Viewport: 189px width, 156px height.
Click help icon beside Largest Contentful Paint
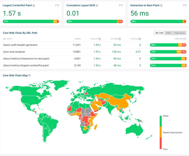click(34, 6)
